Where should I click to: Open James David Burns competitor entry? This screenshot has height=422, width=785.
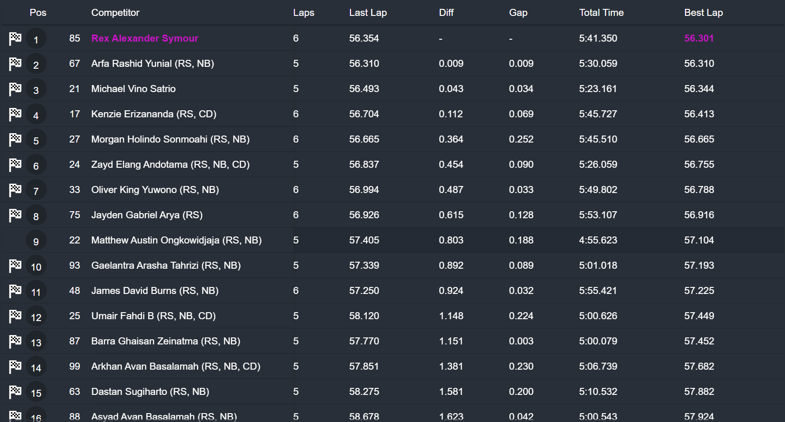[x=155, y=291]
